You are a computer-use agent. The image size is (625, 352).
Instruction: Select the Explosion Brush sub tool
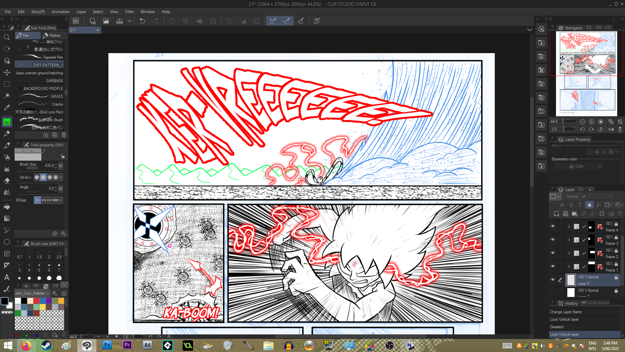(x=39, y=120)
